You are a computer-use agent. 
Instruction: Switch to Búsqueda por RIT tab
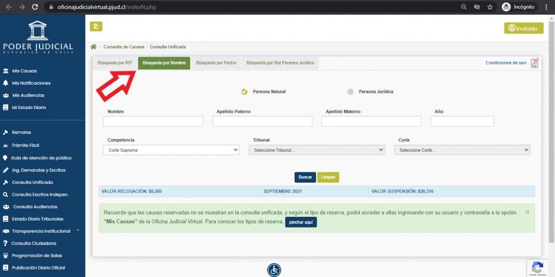(115, 63)
